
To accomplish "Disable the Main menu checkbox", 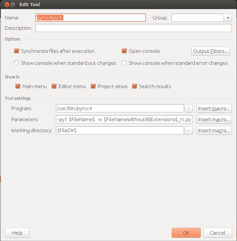I will (18, 86).
